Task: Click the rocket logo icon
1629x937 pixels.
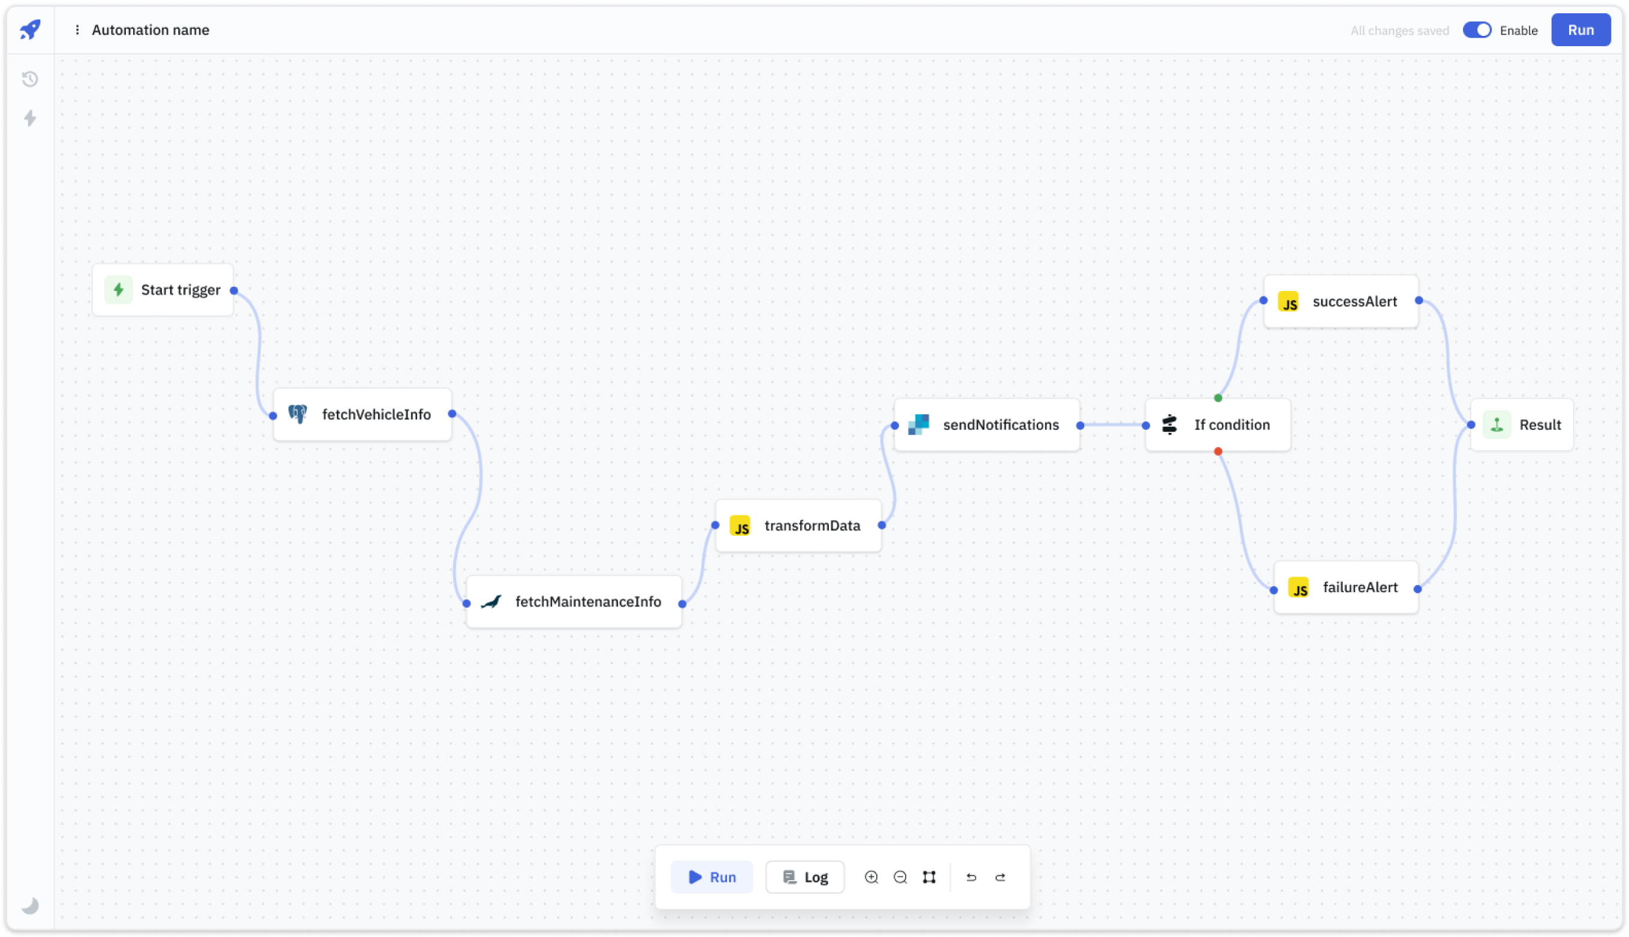Action: point(29,29)
